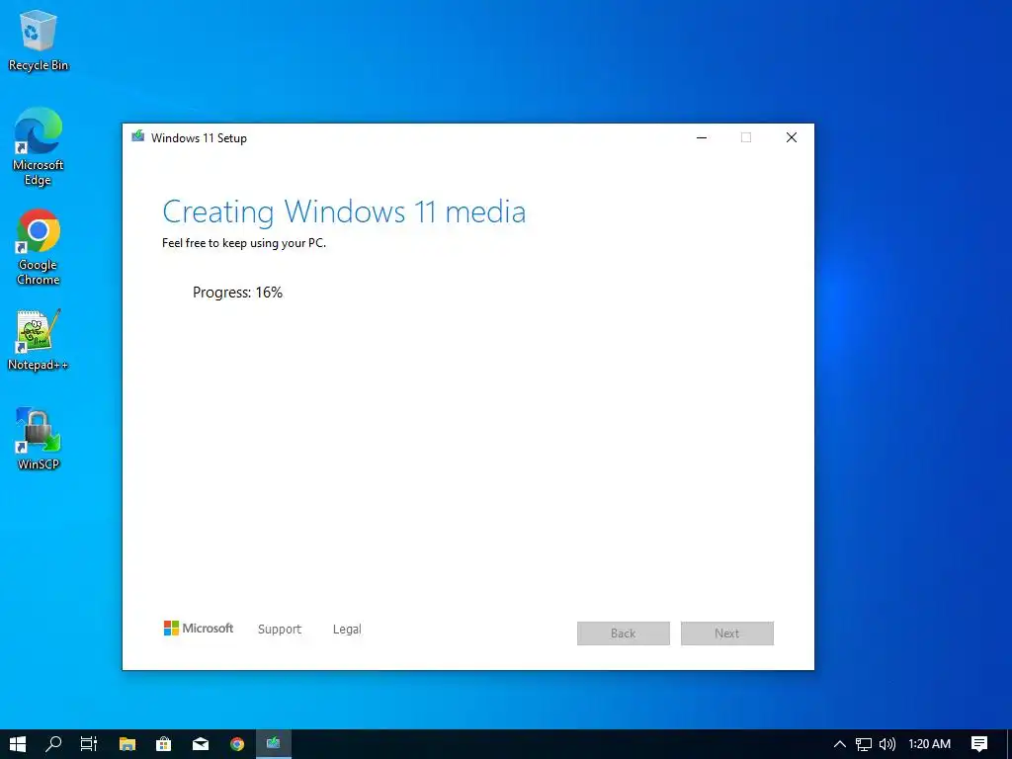This screenshot has width=1012, height=759.
Task: Select the WinSCP desktop shortcut
Action: (x=39, y=440)
